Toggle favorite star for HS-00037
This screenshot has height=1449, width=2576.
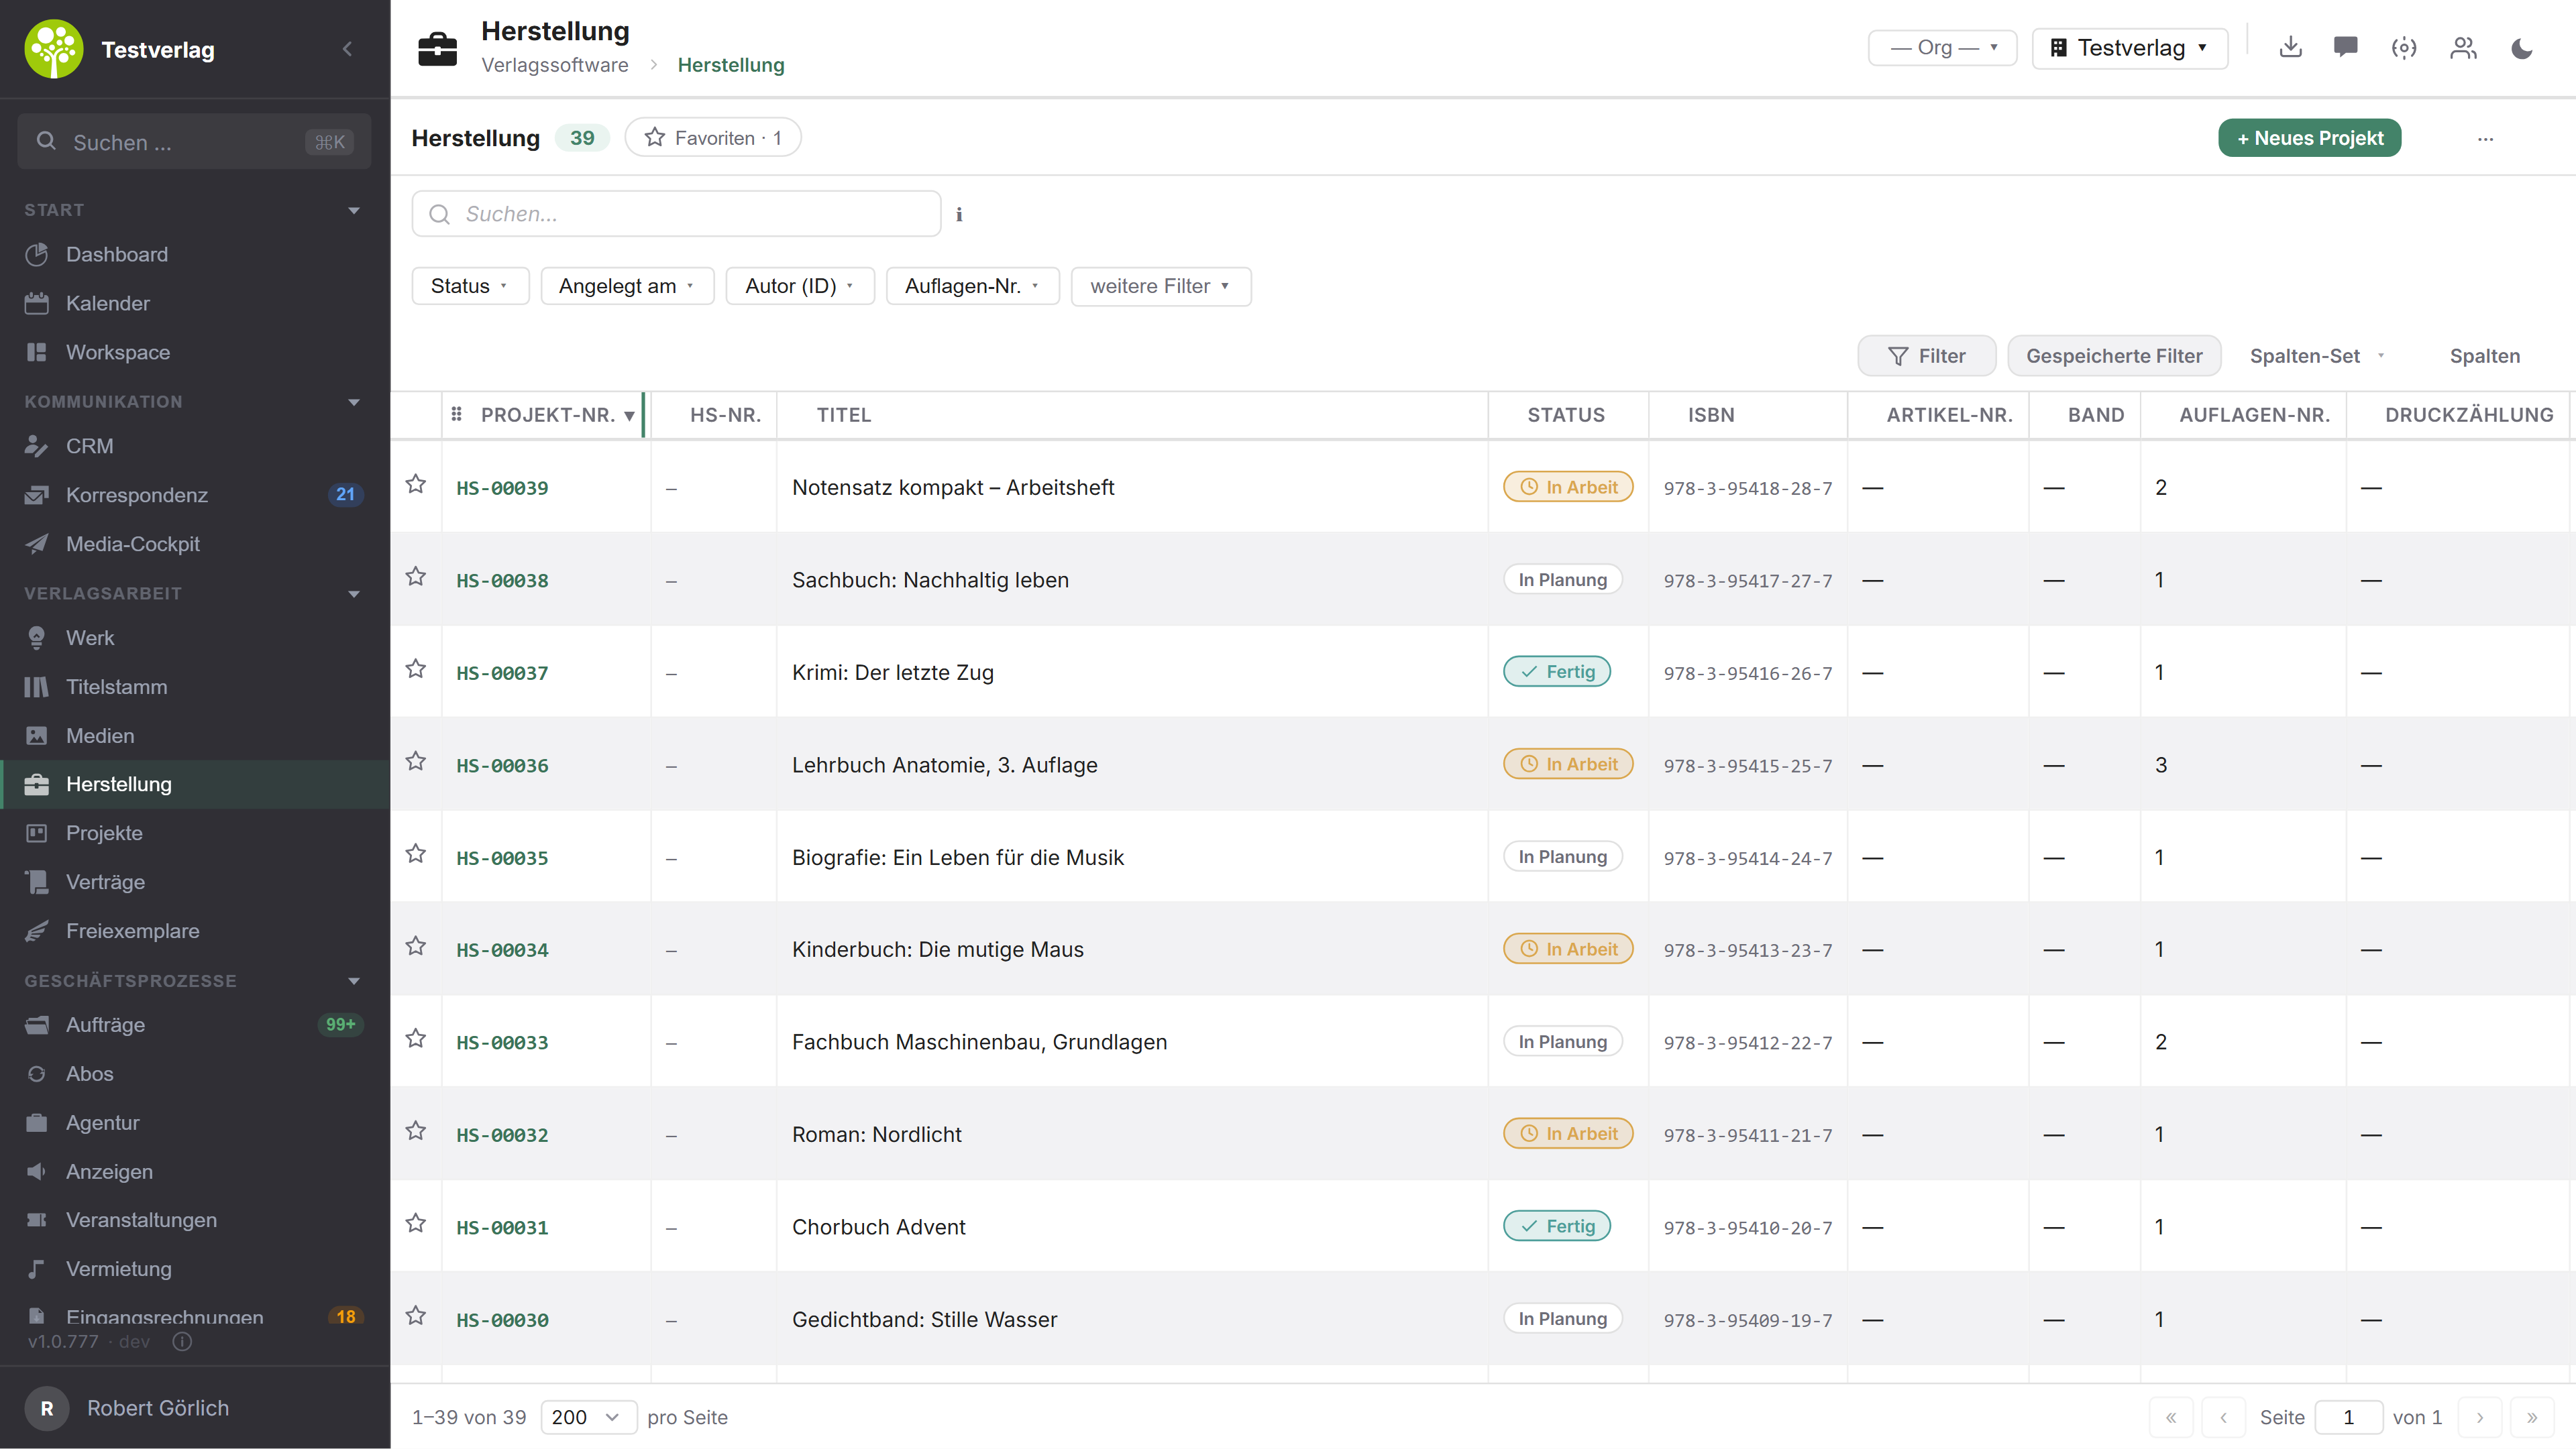(416, 669)
